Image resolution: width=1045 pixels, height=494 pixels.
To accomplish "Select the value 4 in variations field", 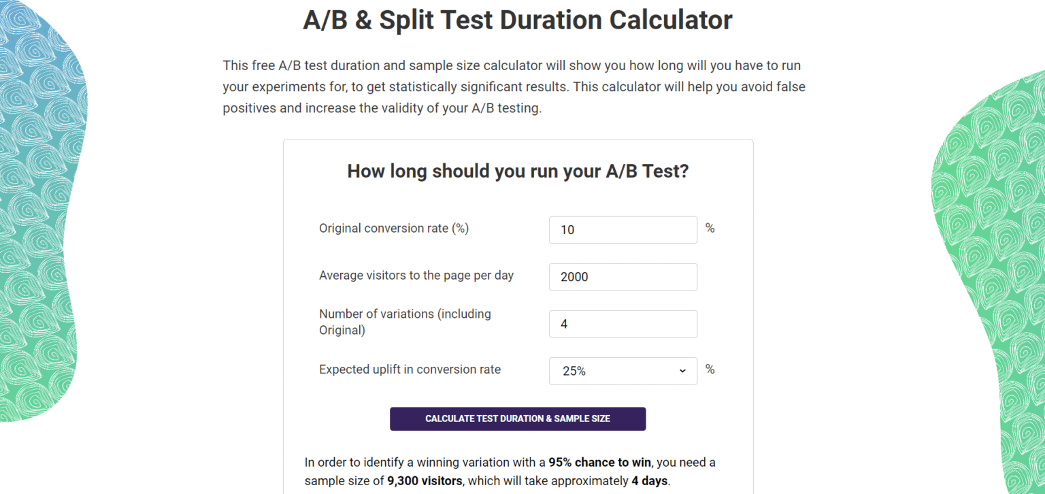I will [563, 324].
